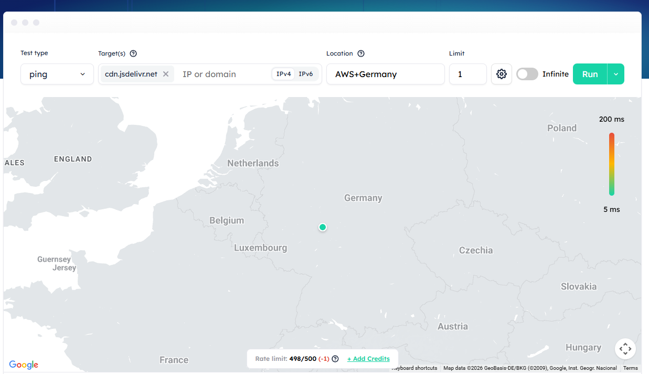Click the IP or domain input field
649x374 pixels.
coord(224,74)
